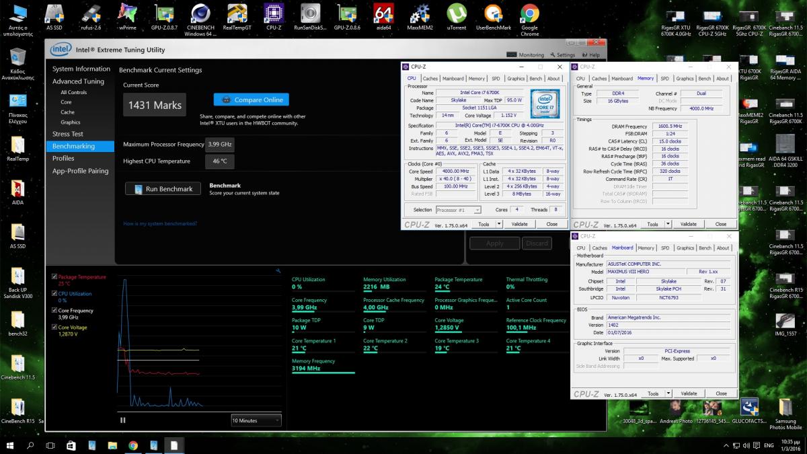Launch uTorrent from the desktop
This screenshot has width=807, height=454.
pyautogui.click(x=457, y=16)
